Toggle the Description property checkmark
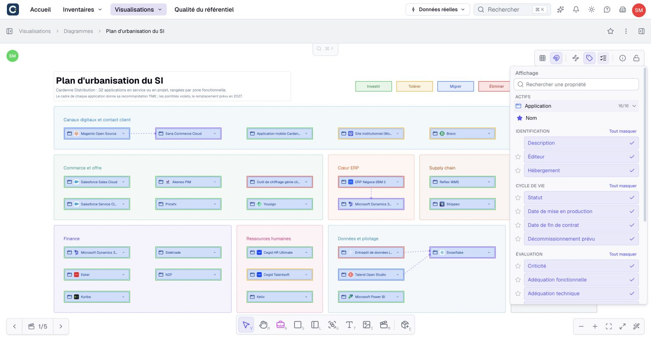 point(632,143)
